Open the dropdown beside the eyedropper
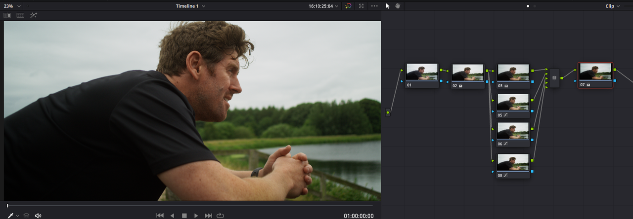The width and height of the screenshot is (633, 219). click(17, 216)
